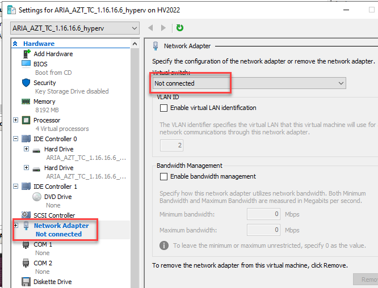Click 'None' under COM 1
Image resolution: width=378 pixels, height=288 pixels.
coord(43,253)
